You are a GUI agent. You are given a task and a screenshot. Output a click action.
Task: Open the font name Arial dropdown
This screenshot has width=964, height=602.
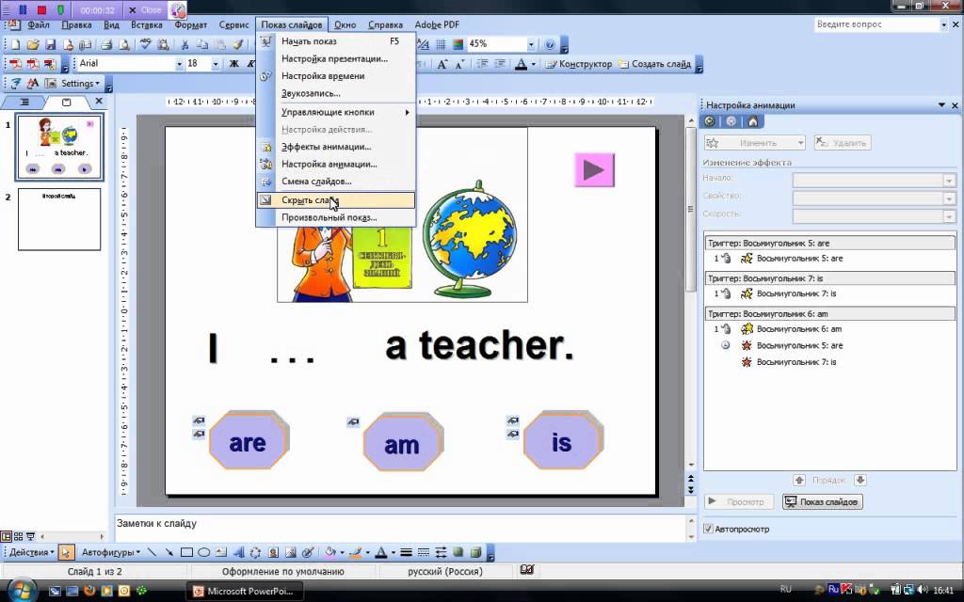click(x=179, y=64)
